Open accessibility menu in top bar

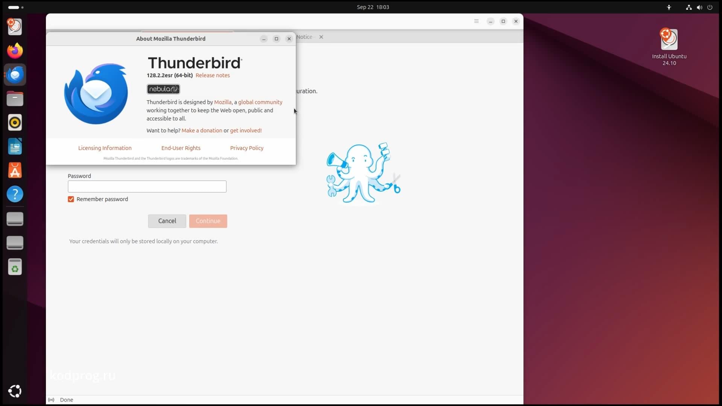669,7
